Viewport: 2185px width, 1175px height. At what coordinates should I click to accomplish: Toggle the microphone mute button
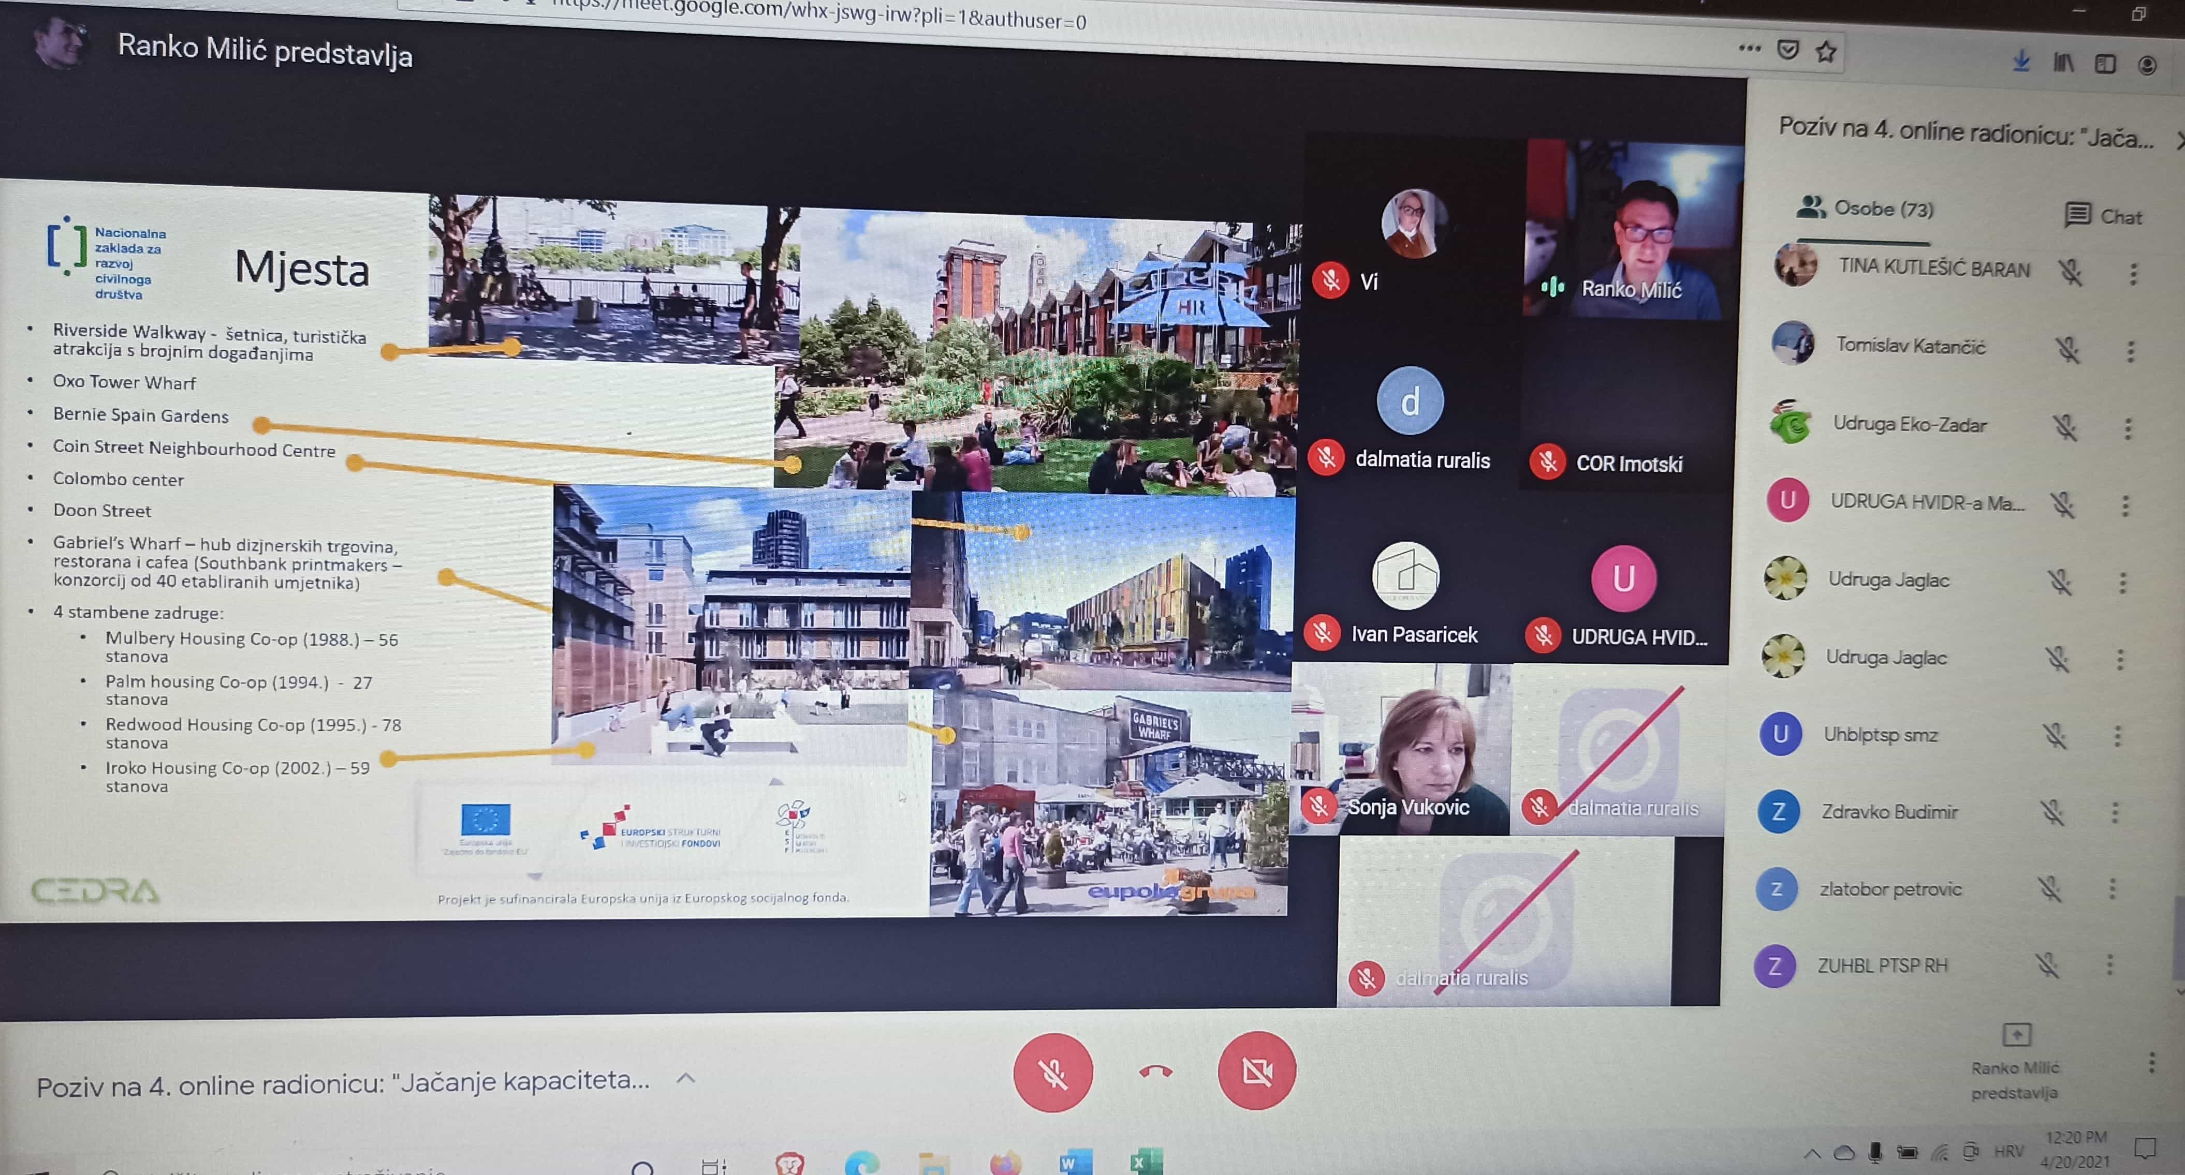pyautogui.click(x=1052, y=1073)
